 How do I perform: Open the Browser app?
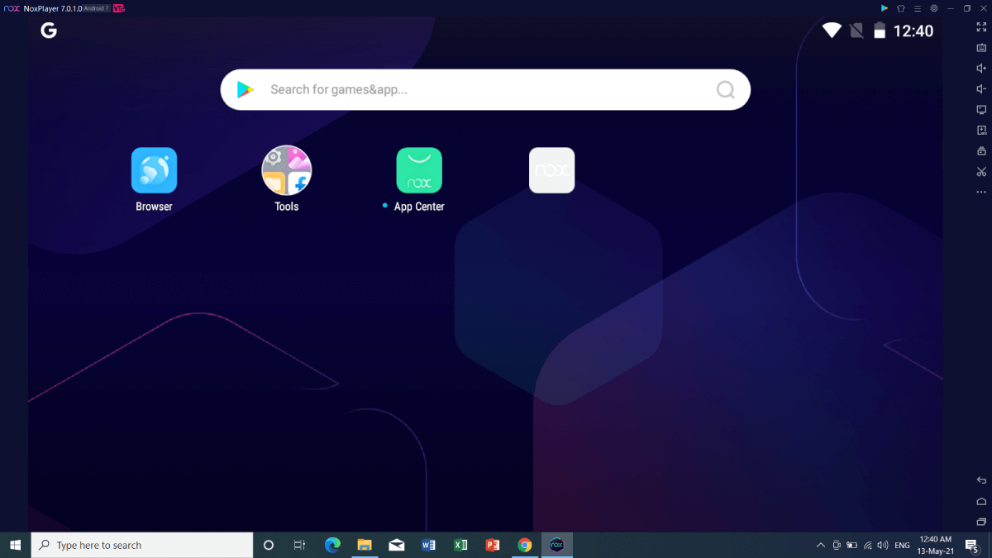click(154, 170)
